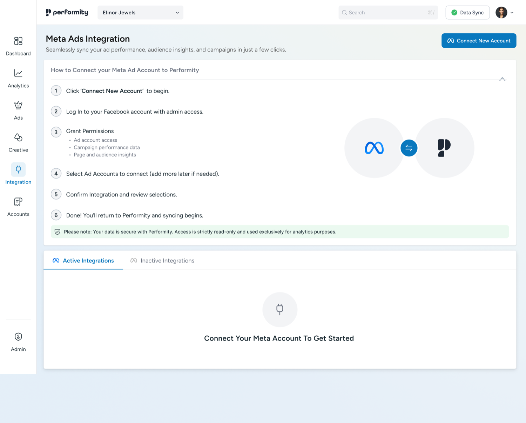Image resolution: width=526 pixels, height=423 pixels.
Task: Expand the profile menu chevron
Action: pos(512,13)
